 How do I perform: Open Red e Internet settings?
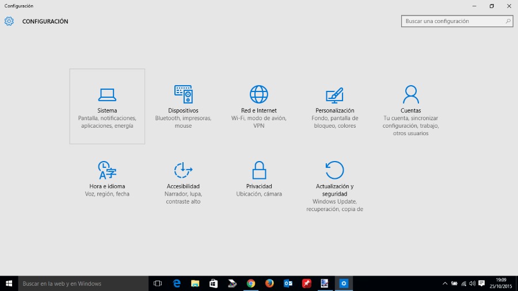click(258, 106)
